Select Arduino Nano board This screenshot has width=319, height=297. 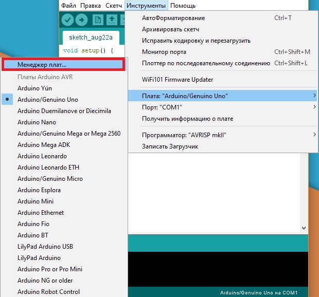pyautogui.click(x=64, y=122)
